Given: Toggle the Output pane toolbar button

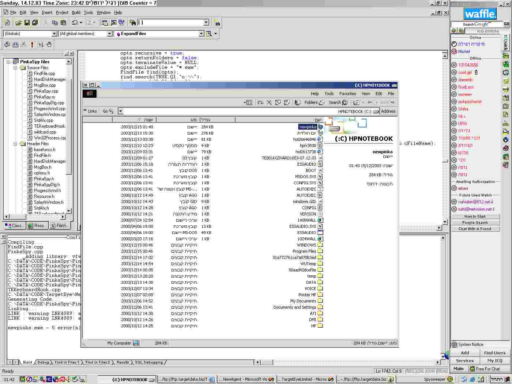Looking at the screenshot, I should click(x=113, y=23).
